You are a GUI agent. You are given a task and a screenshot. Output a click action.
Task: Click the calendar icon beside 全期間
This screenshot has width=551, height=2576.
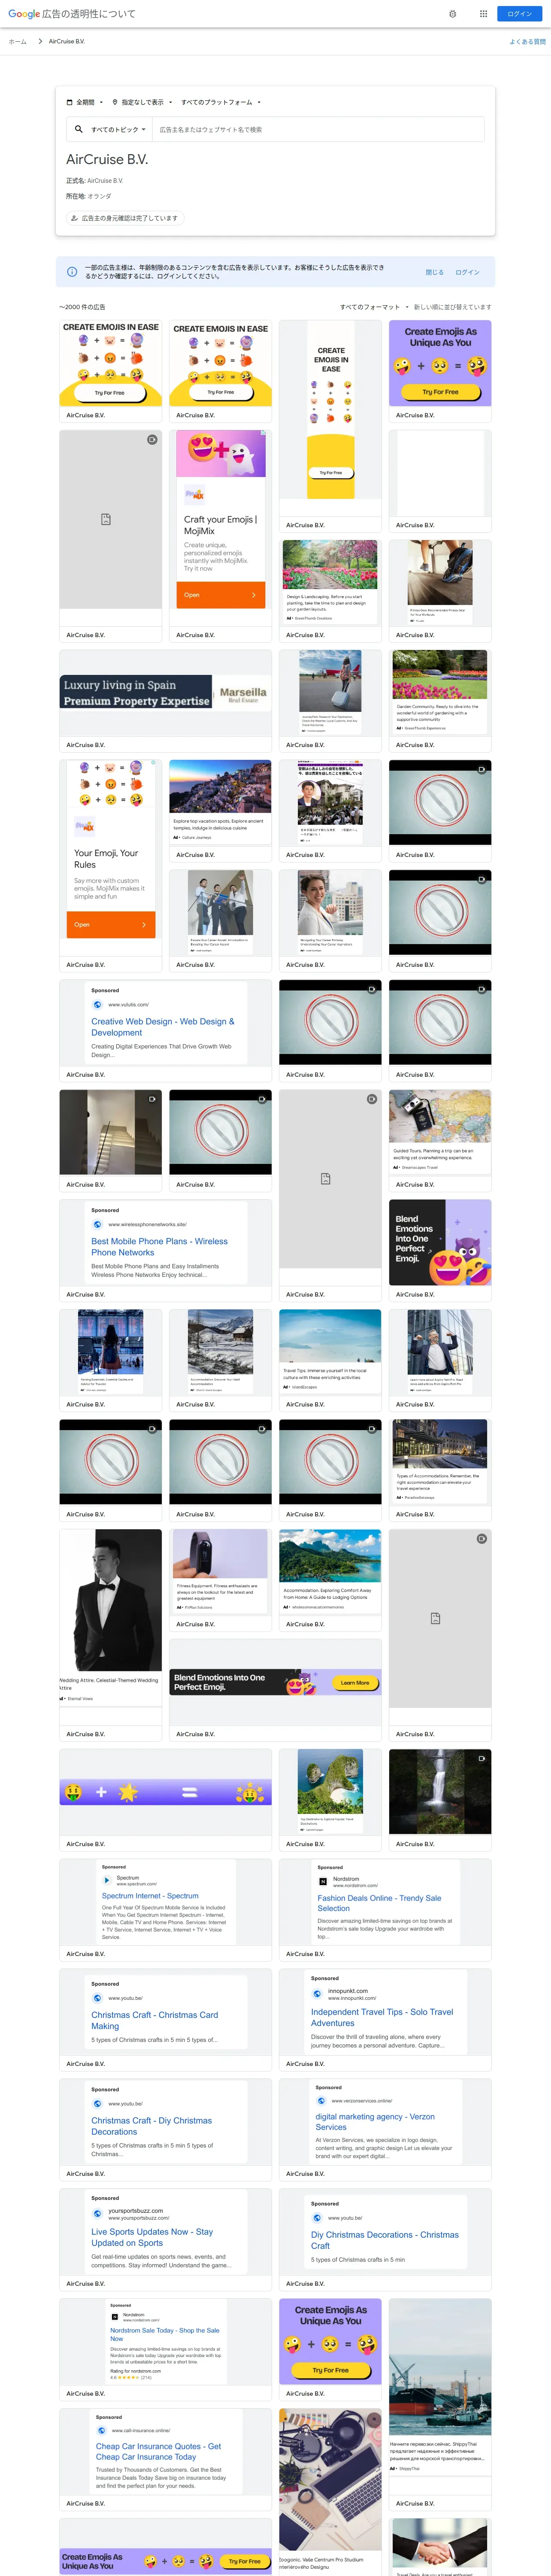[69, 102]
